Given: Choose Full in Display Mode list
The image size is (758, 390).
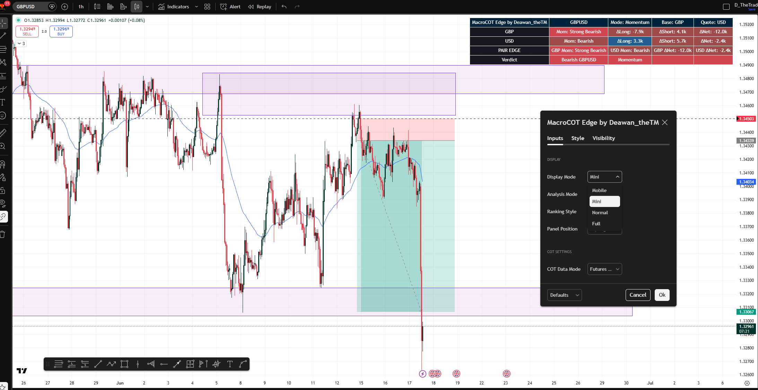Looking at the screenshot, I should coord(604,224).
